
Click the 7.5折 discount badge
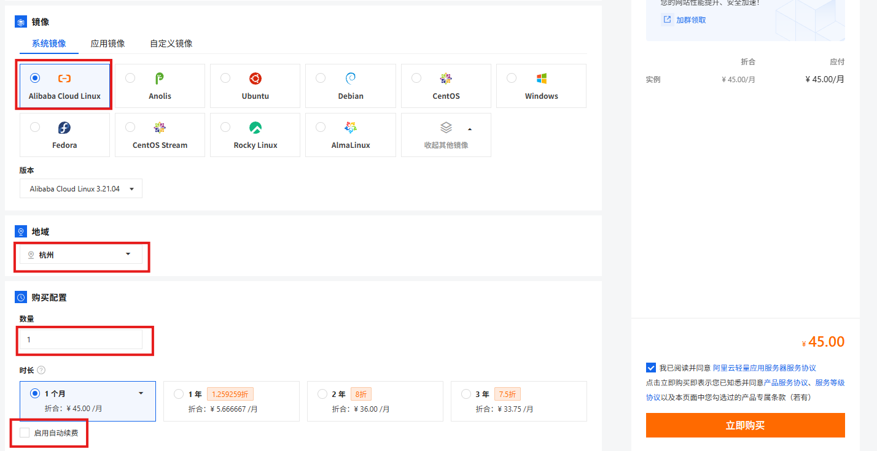click(x=507, y=394)
